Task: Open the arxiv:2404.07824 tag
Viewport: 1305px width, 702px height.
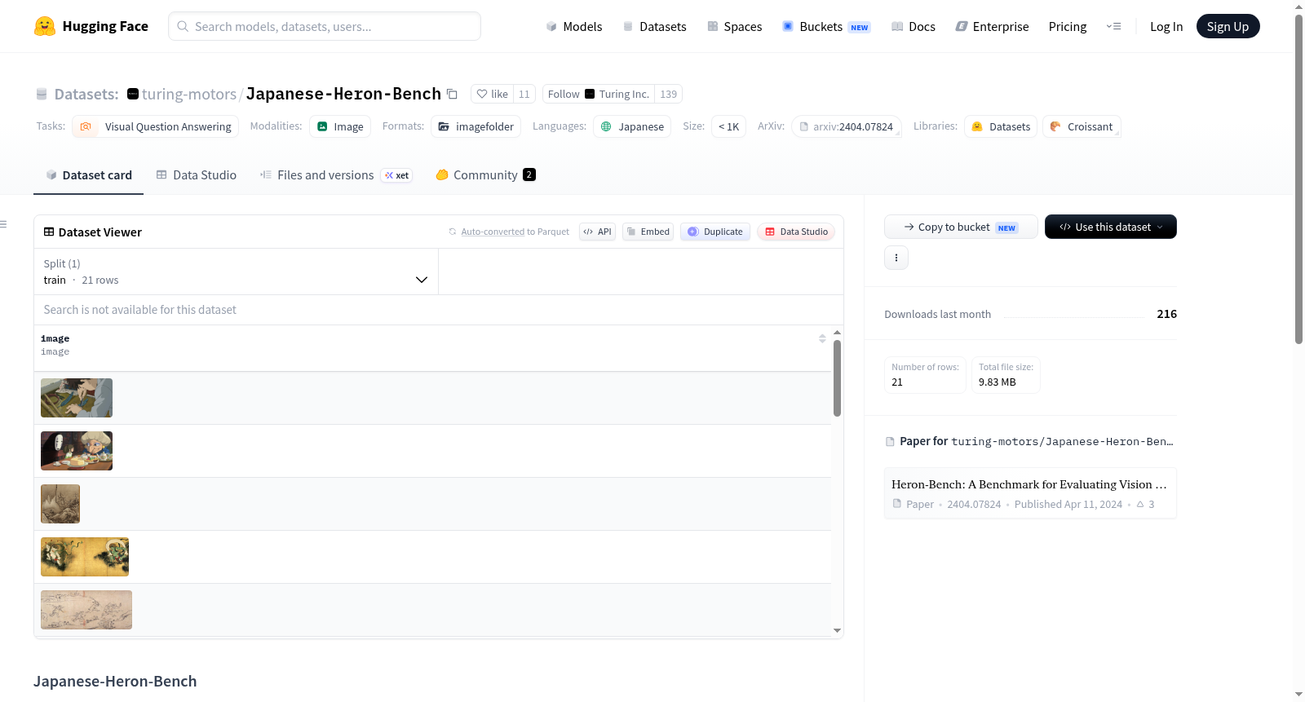Action: point(847,126)
